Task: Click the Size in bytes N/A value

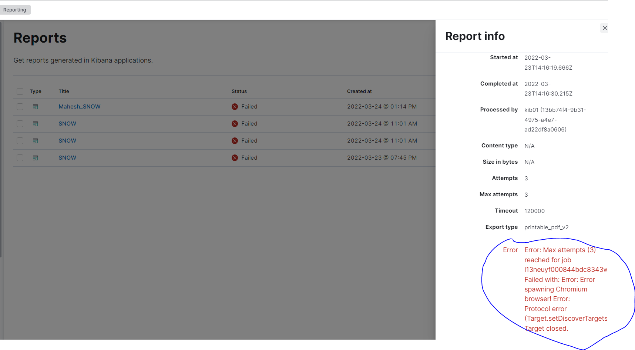Action: 530,162
